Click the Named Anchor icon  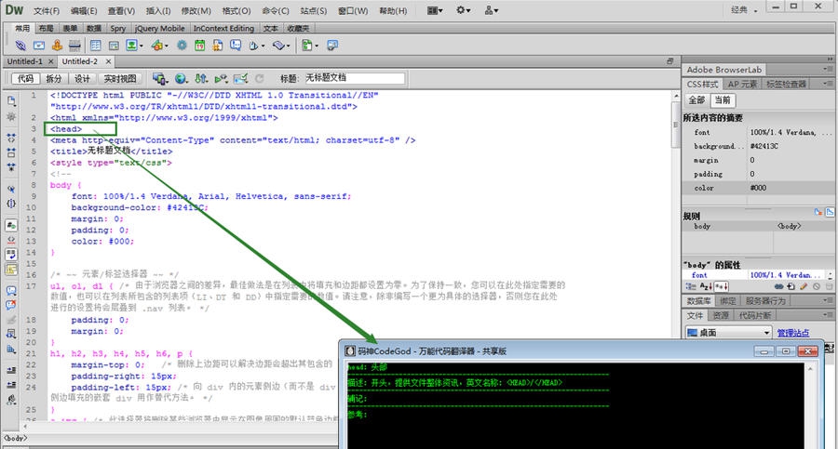[58, 45]
